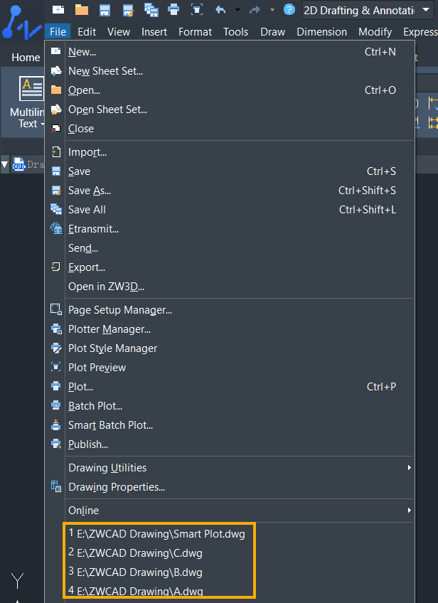Select Smart Batch Plot... menu entry

pyautogui.click(x=230, y=425)
